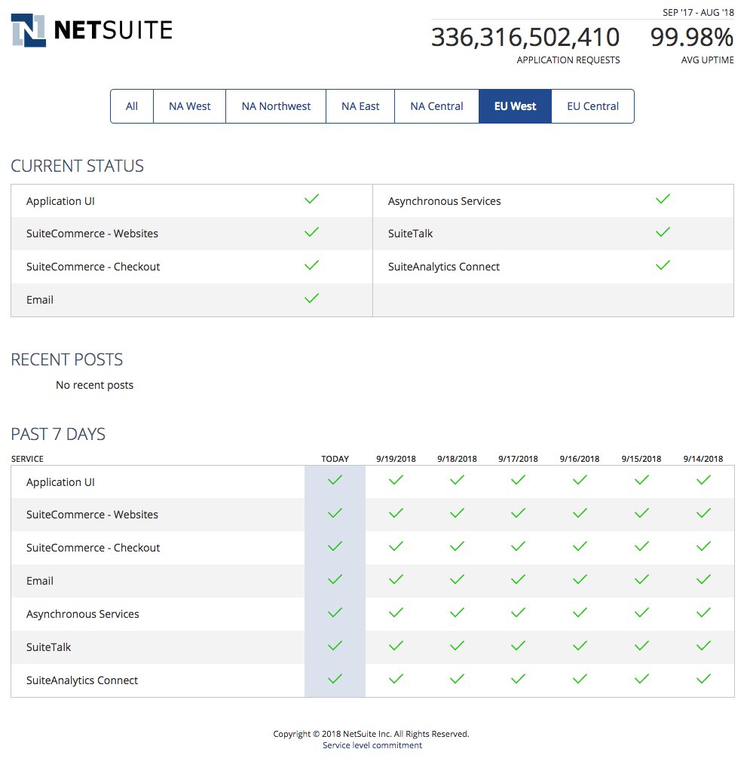Click the SERVICE column header

(x=27, y=459)
